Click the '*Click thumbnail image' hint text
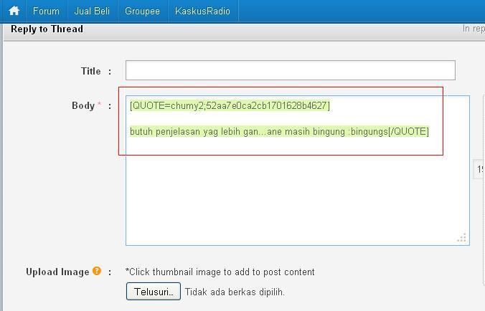This screenshot has height=311, width=485. tap(220, 272)
